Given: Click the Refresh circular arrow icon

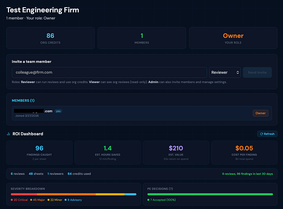Looking at the screenshot, I should coord(261,134).
